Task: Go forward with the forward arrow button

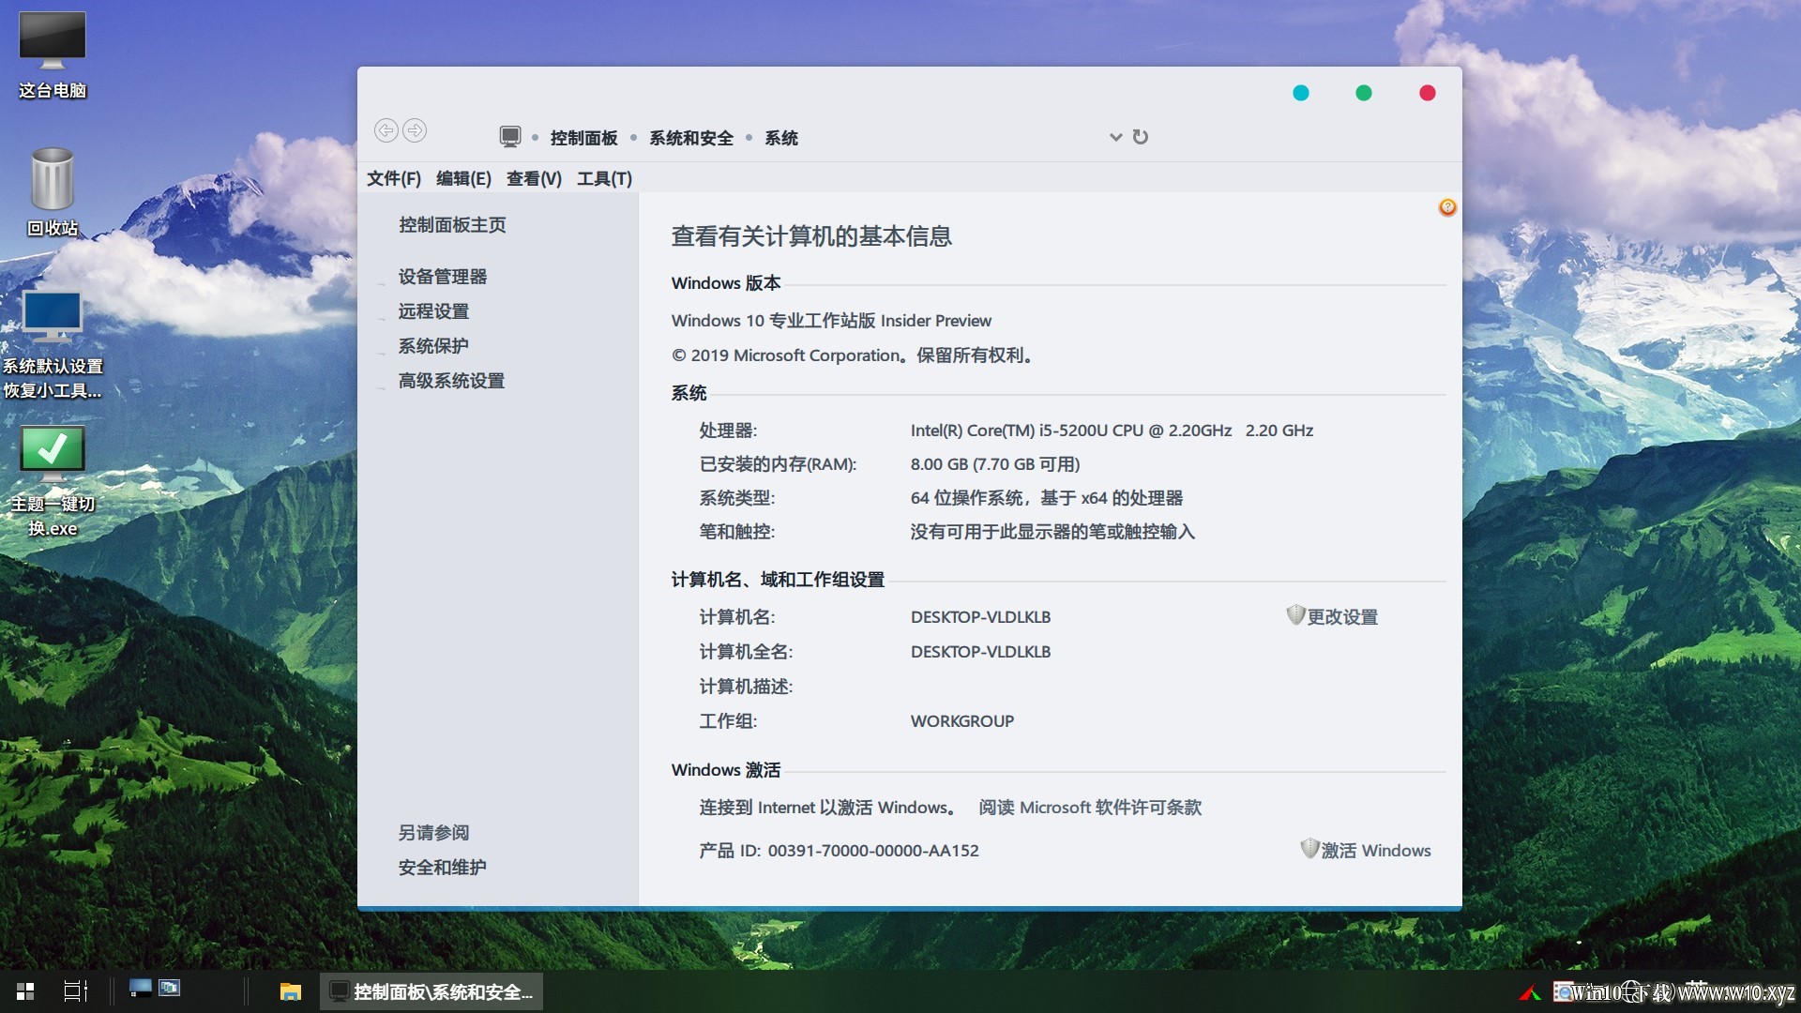Action: pos(415,130)
